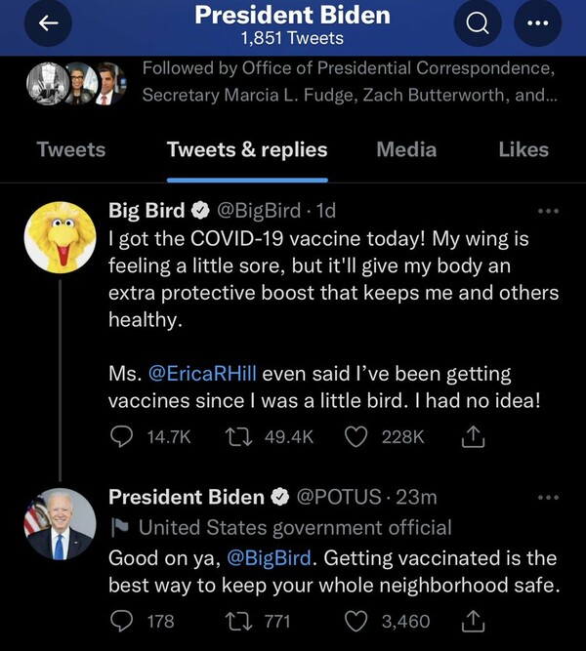Open President Biden's avatar photo
Viewport: 586px width, 651px height.
[60, 524]
